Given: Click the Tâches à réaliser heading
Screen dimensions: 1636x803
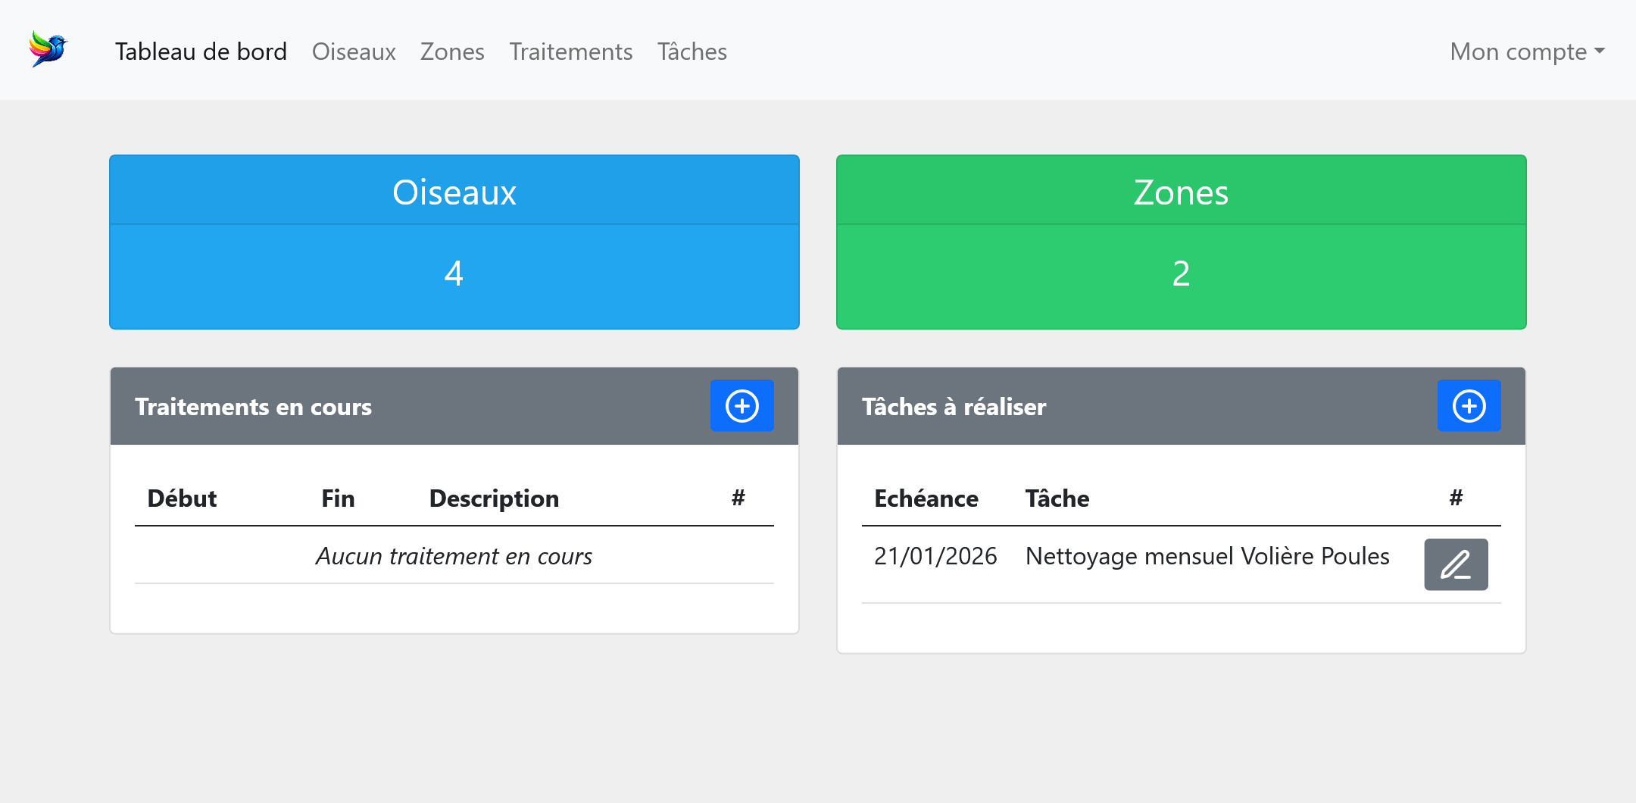Looking at the screenshot, I should (954, 407).
